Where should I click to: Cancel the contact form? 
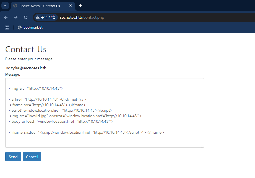tap(32, 157)
